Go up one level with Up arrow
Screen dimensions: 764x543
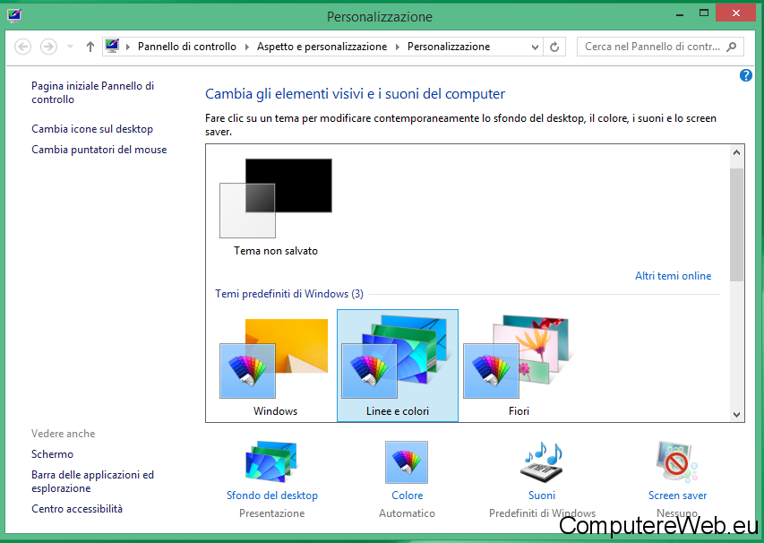coord(90,47)
